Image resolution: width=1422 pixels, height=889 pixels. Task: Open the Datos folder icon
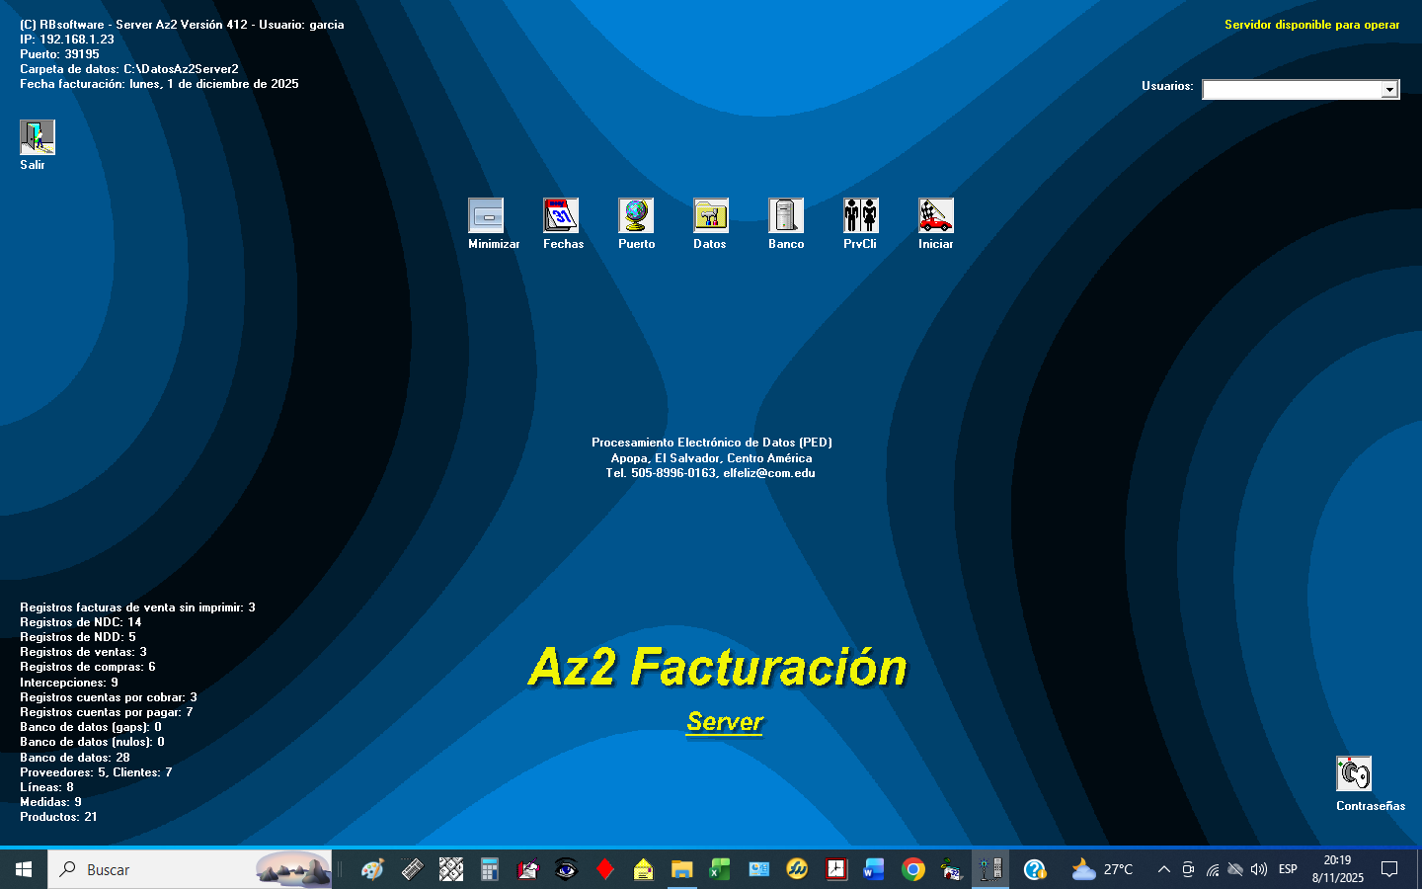711,215
